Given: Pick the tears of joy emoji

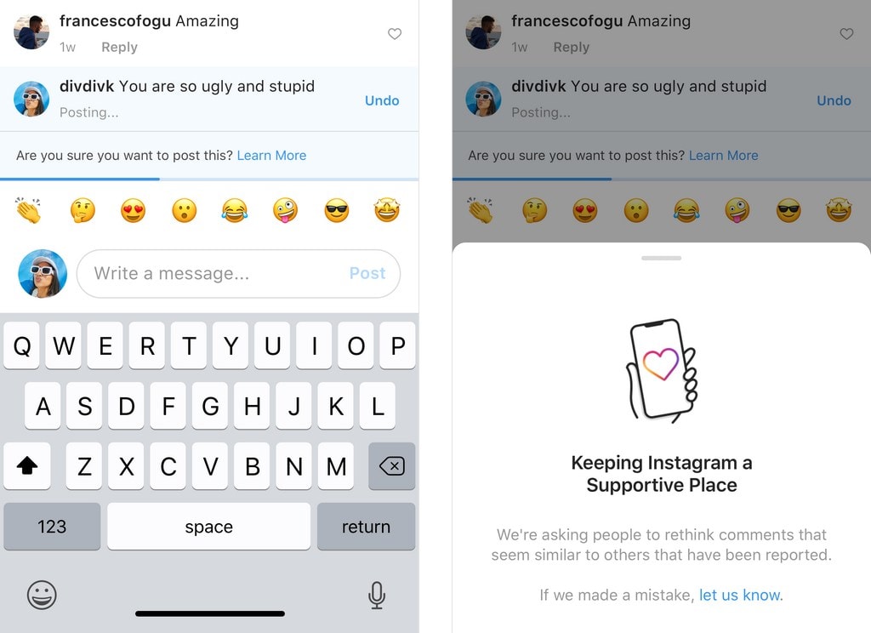Looking at the screenshot, I should click(x=235, y=211).
